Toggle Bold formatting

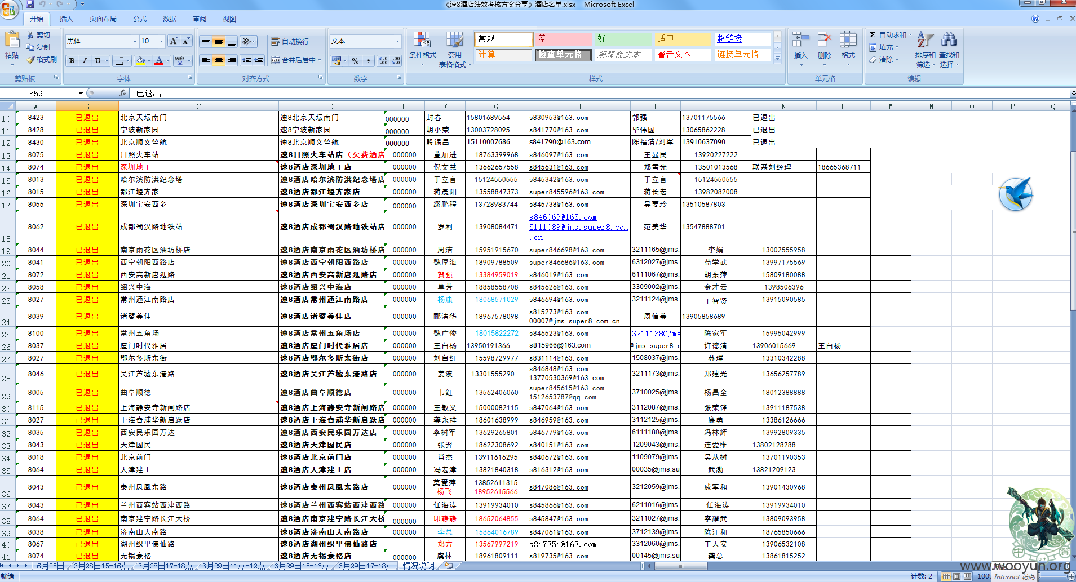point(72,61)
